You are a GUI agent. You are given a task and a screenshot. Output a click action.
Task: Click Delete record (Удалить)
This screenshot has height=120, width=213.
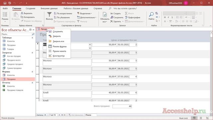(x=115, y=21)
